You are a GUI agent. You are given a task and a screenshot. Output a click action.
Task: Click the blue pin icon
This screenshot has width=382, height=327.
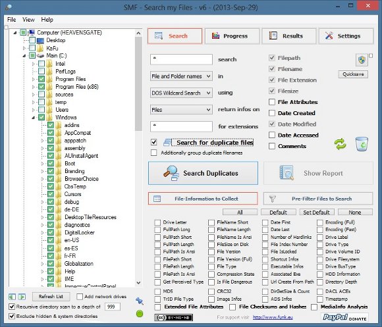(140, 301)
